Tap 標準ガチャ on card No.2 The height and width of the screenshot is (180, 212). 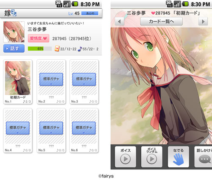(x=51, y=79)
